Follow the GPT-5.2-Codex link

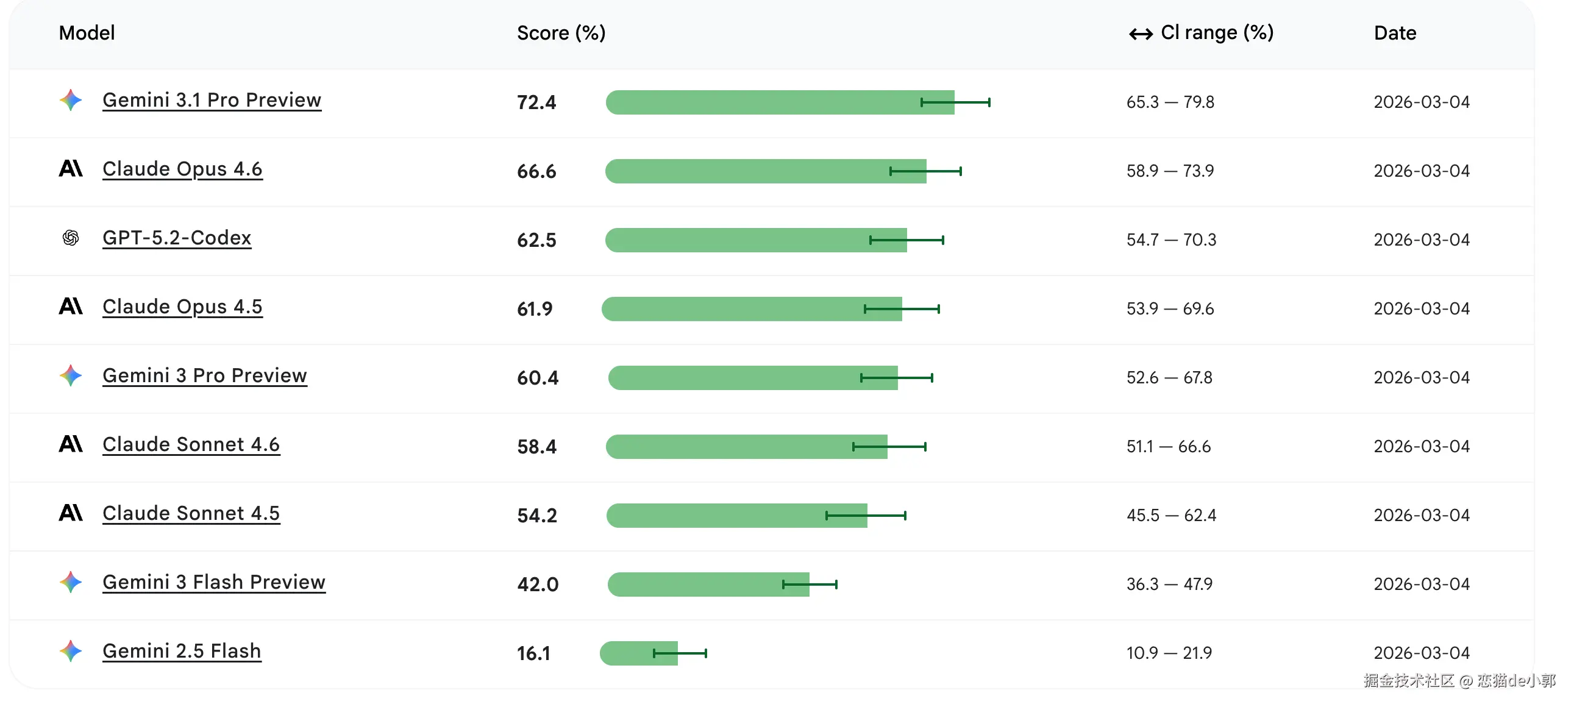pos(177,238)
